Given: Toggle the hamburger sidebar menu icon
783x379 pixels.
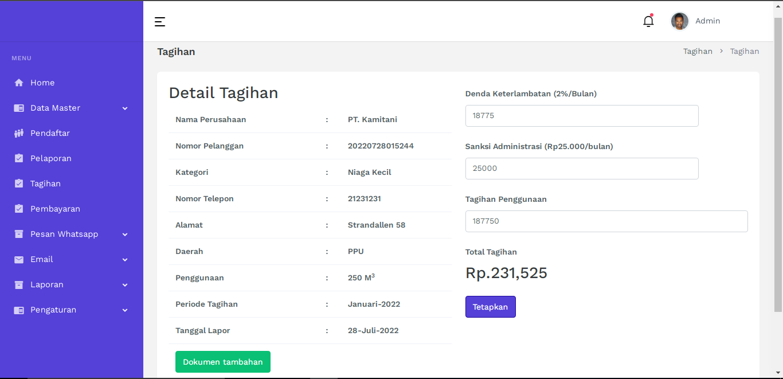Looking at the screenshot, I should point(160,22).
